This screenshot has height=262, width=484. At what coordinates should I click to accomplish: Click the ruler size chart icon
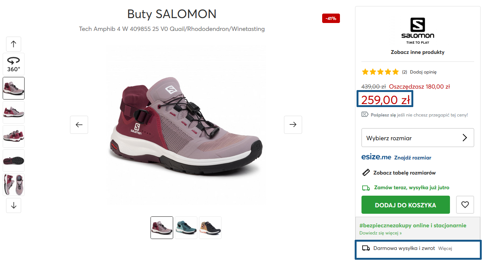click(x=366, y=173)
